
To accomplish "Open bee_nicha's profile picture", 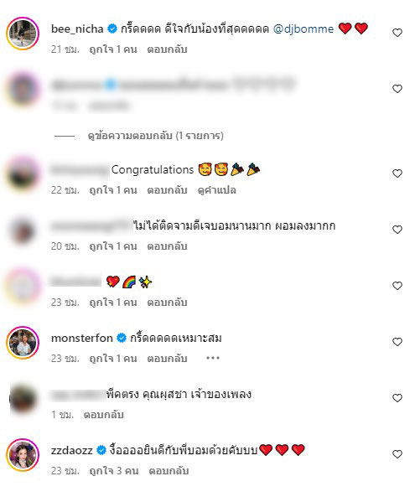I will (x=23, y=34).
